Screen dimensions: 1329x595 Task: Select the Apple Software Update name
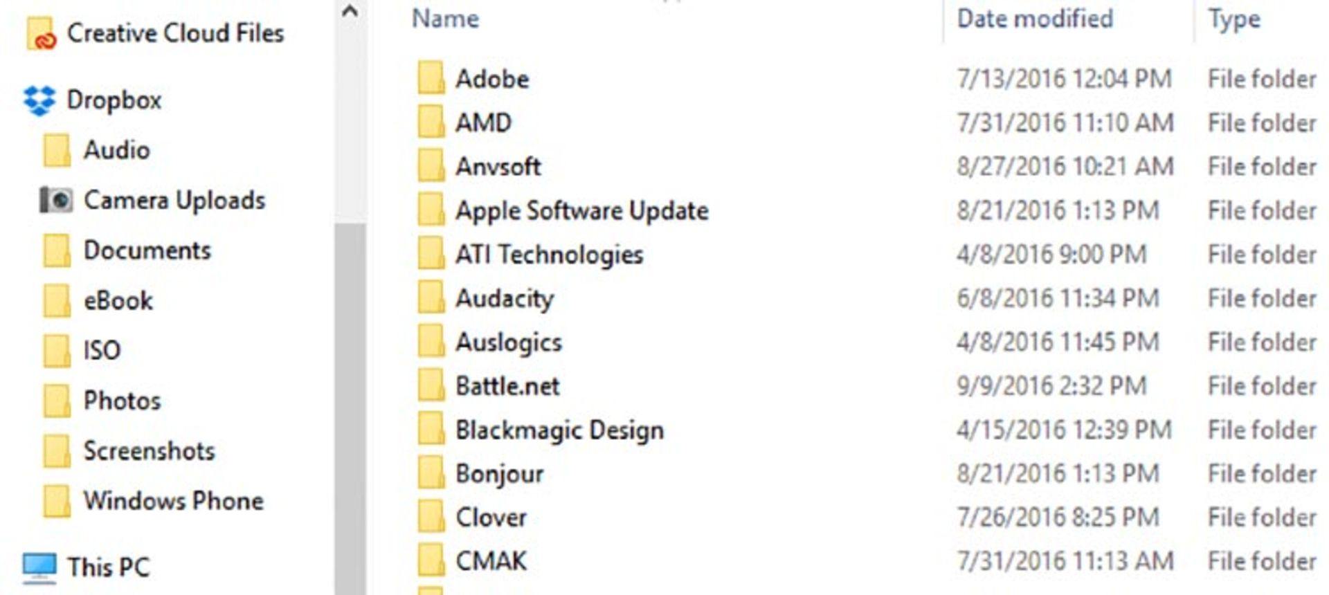(x=582, y=211)
